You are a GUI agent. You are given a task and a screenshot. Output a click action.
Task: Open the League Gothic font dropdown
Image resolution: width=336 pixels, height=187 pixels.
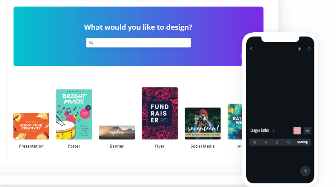tap(260, 131)
